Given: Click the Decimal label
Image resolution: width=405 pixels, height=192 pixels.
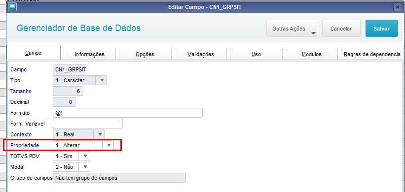Looking at the screenshot, I should click(20, 102).
